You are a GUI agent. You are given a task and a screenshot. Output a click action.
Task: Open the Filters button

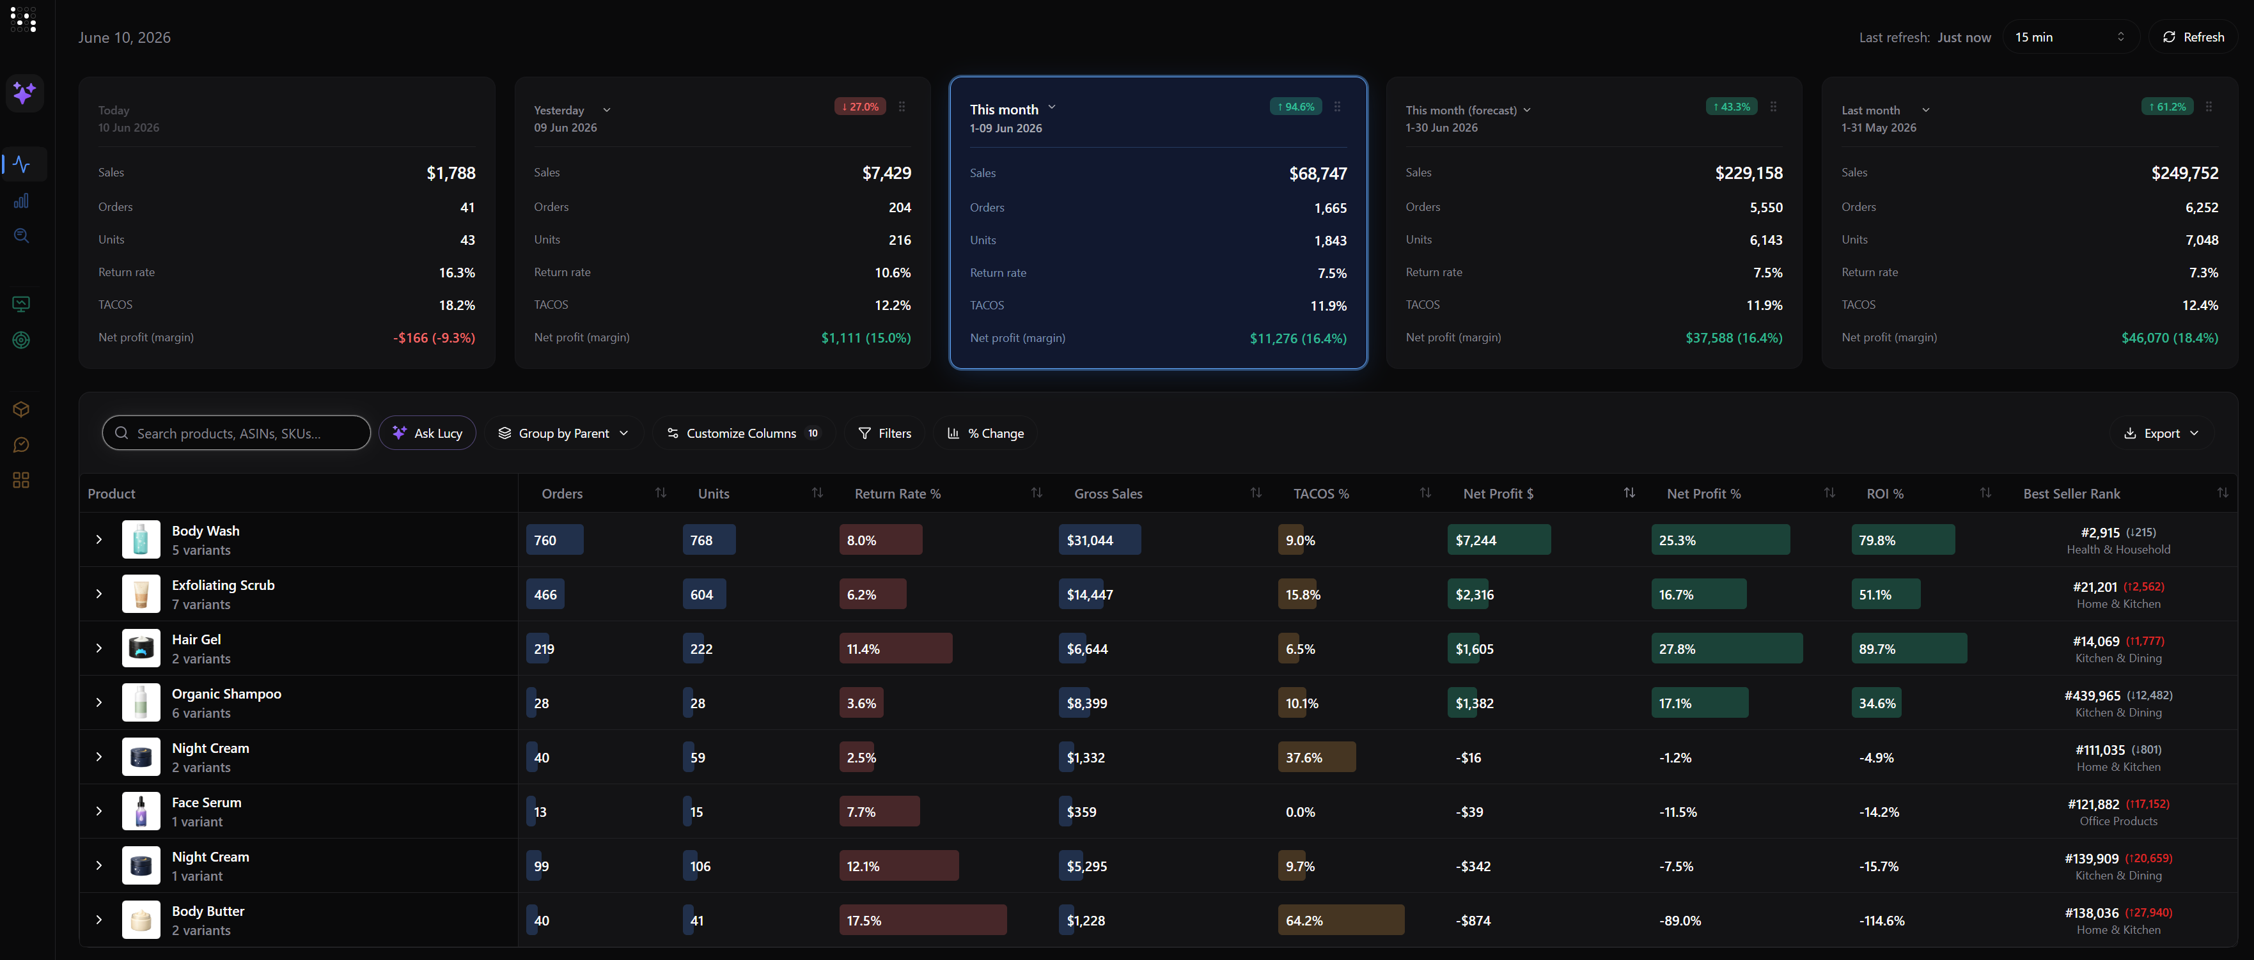coord(884,433)
